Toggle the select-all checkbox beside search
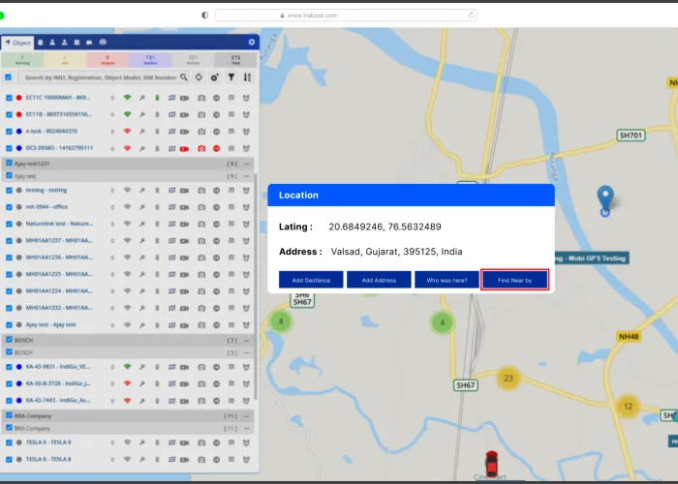Viewport: 678px width, 484px height. pos(9,76)
